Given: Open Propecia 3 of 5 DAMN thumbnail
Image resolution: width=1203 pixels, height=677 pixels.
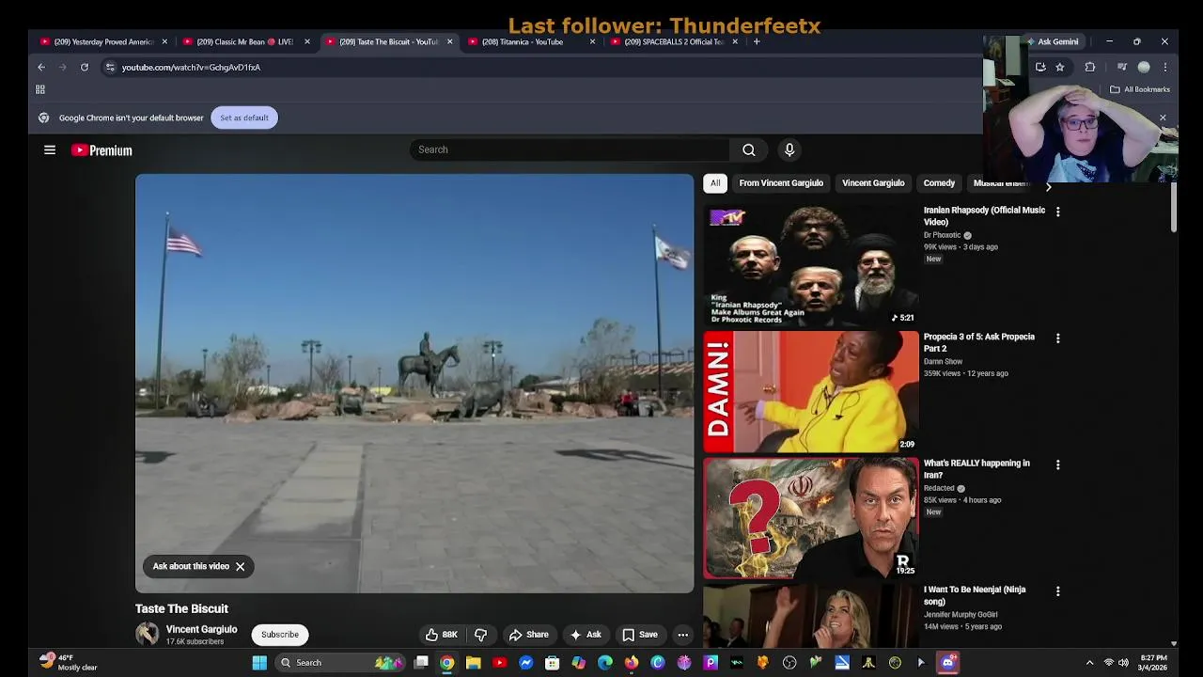Looking at the screenshot, I should tap(811, 392).
